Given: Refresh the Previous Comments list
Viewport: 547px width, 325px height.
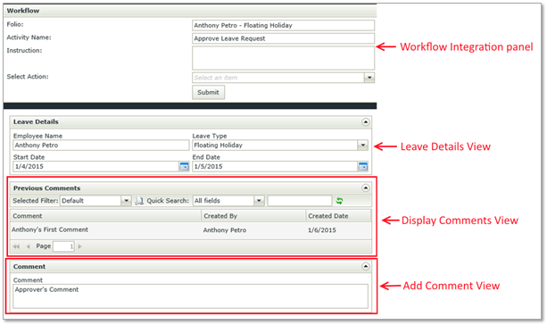Looking at the screenshot, I should tap(339, 201).
